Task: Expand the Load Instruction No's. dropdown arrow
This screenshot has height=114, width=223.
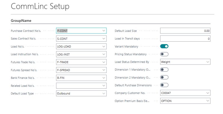Action: pyautogui.click(x=104, y=54)
